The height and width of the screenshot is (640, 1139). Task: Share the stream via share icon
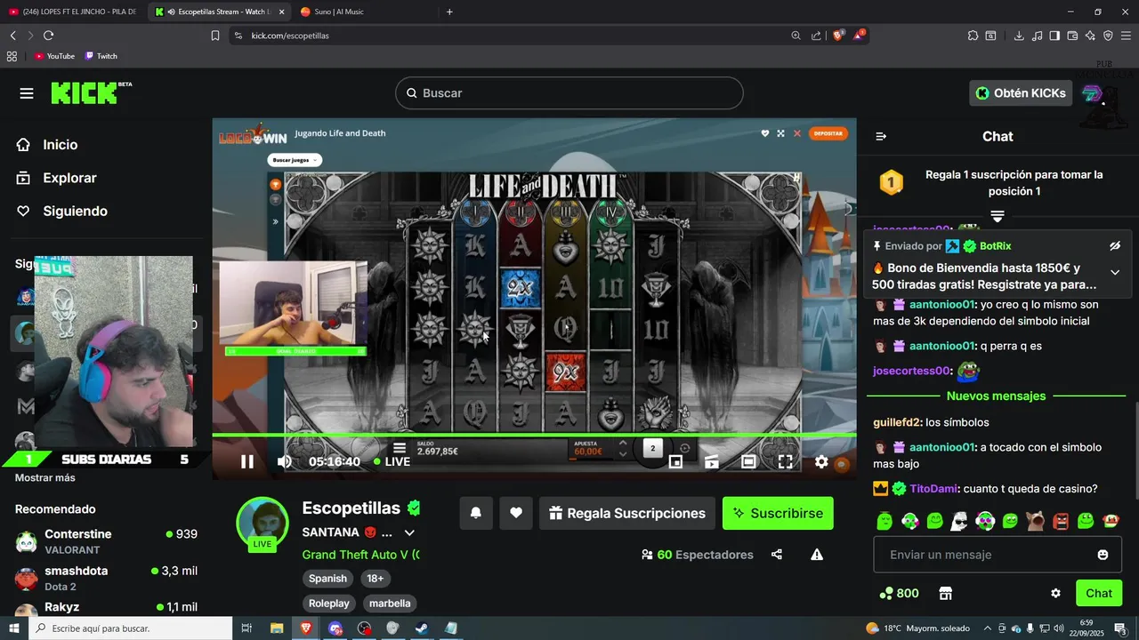coord(777,555)
